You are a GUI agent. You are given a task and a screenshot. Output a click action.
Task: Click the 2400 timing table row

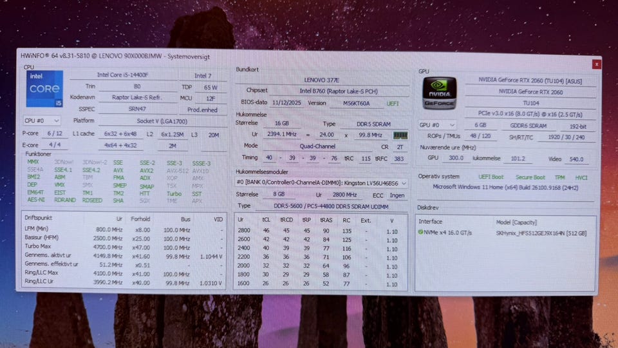(x=320, y=249)
